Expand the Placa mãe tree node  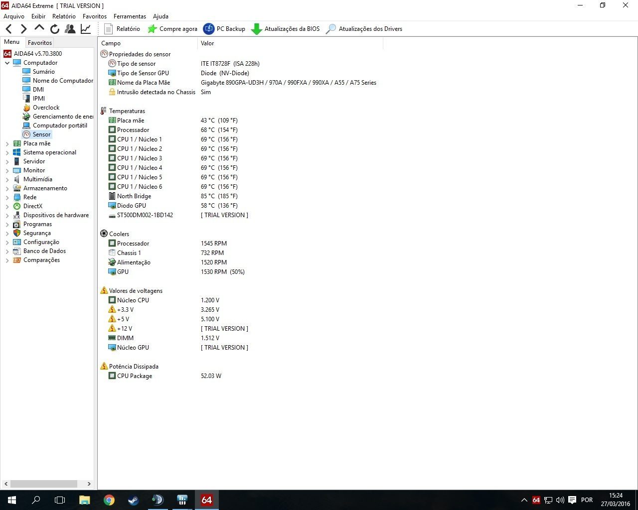pos(7,143)
